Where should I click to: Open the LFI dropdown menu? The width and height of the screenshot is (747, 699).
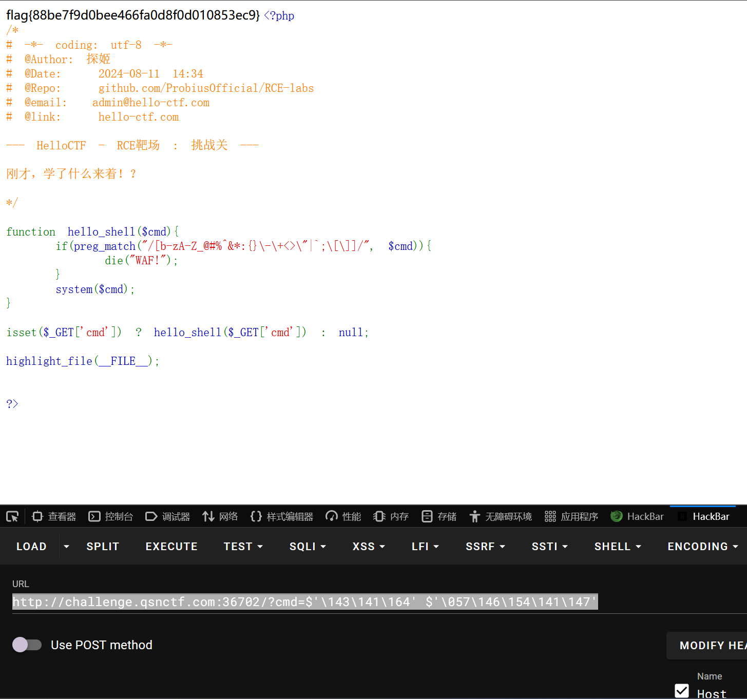click(425, 547)
